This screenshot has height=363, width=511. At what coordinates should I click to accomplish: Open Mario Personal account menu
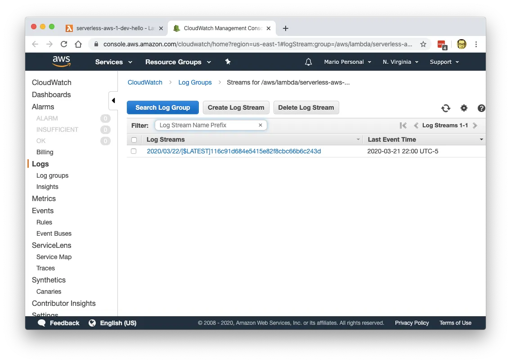point(347,62)
